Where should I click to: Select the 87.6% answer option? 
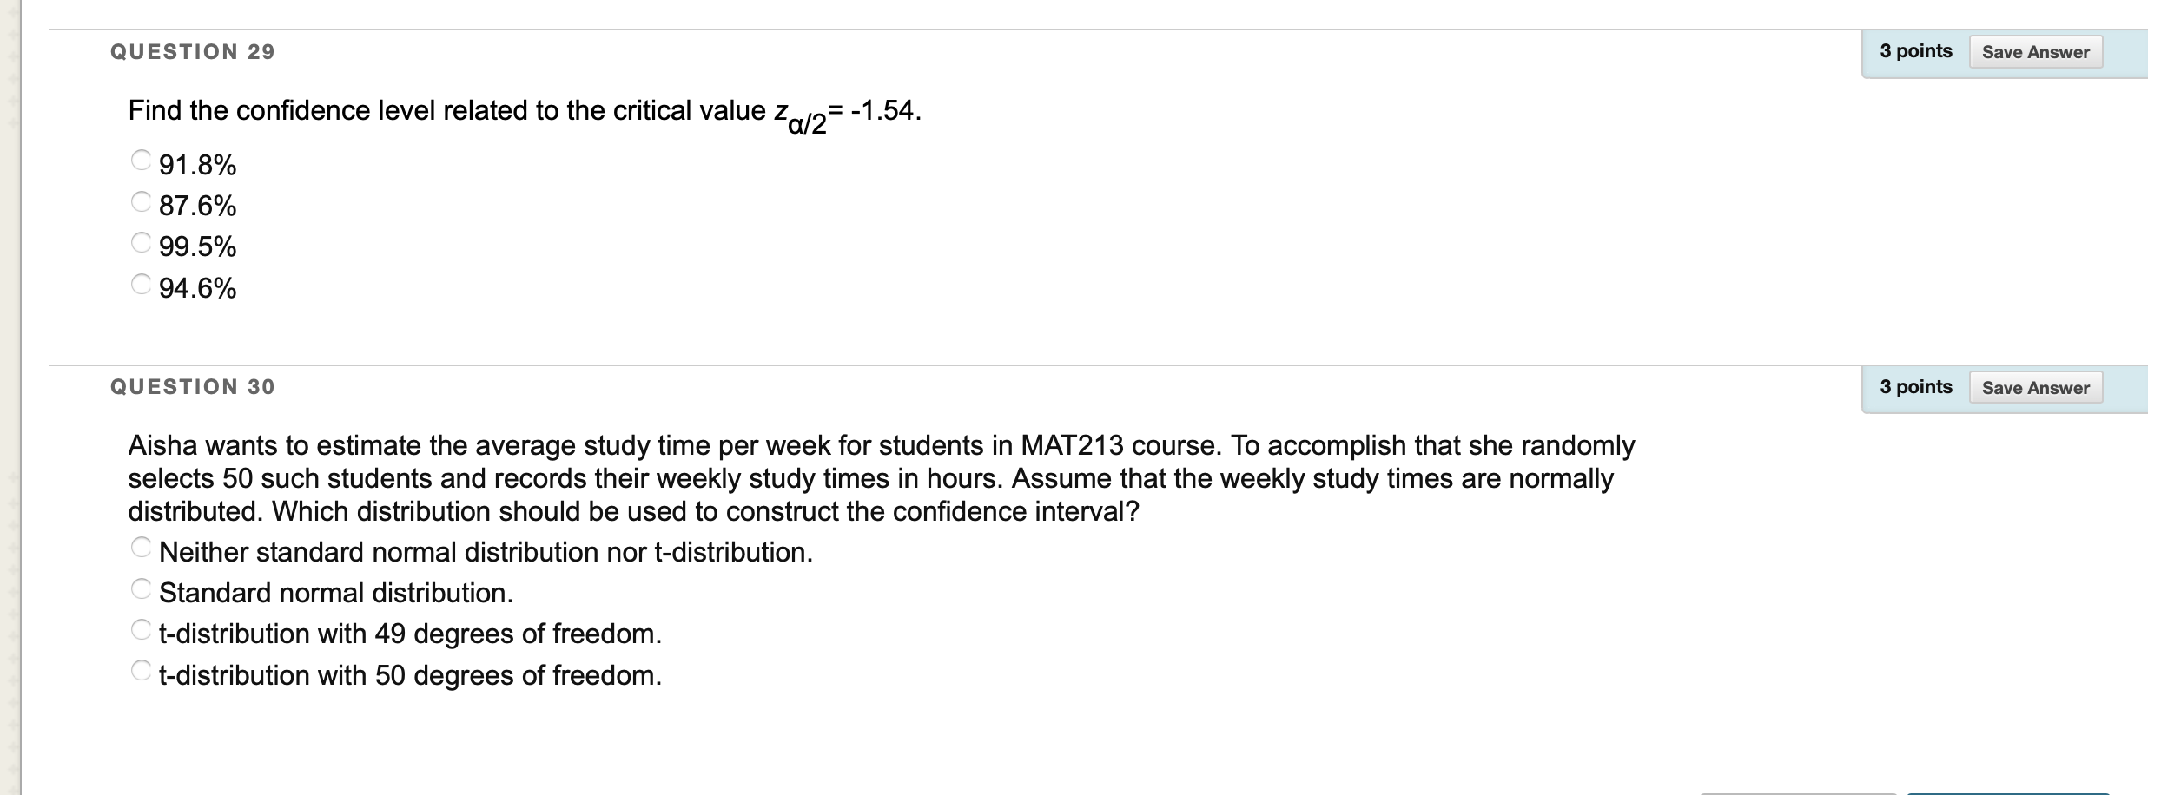tap(141, 201)
